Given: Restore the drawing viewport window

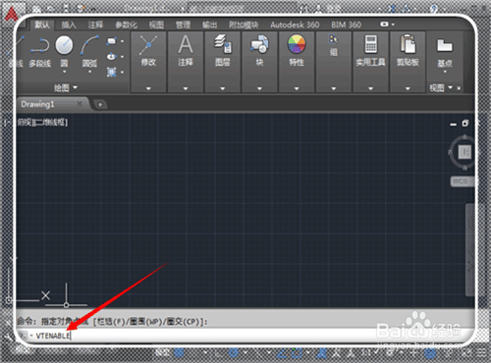Looking at the screenshot, I should click(465, 124).
